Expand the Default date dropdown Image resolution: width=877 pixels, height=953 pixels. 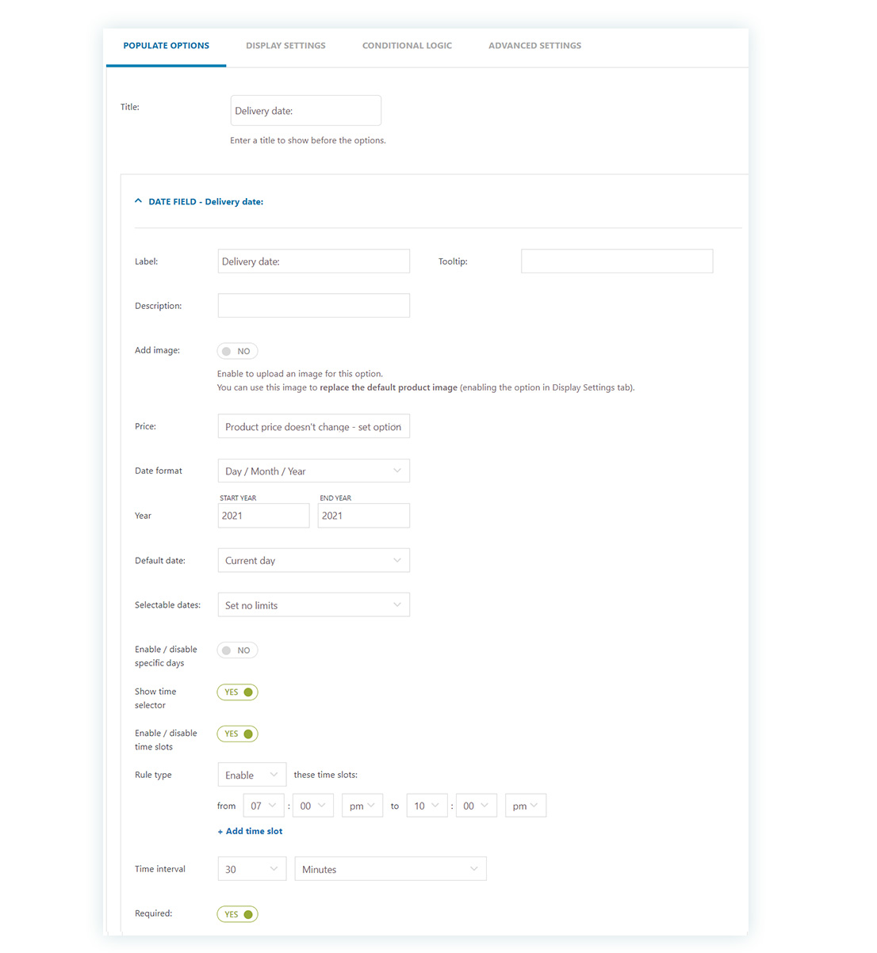(x=313, y=561)
